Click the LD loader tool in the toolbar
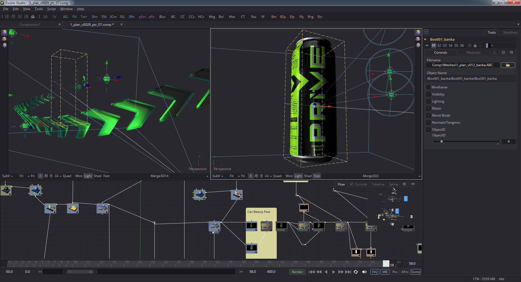This screenshot has width=521, height=282. point(45,17)
